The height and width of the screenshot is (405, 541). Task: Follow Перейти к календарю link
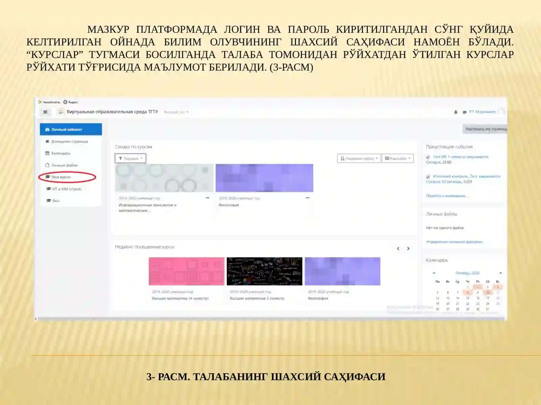tap(446, 196)
